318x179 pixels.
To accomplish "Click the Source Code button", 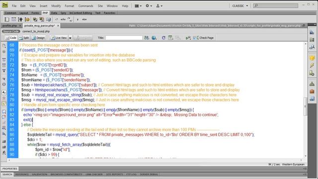I will [x=11, y=31].
